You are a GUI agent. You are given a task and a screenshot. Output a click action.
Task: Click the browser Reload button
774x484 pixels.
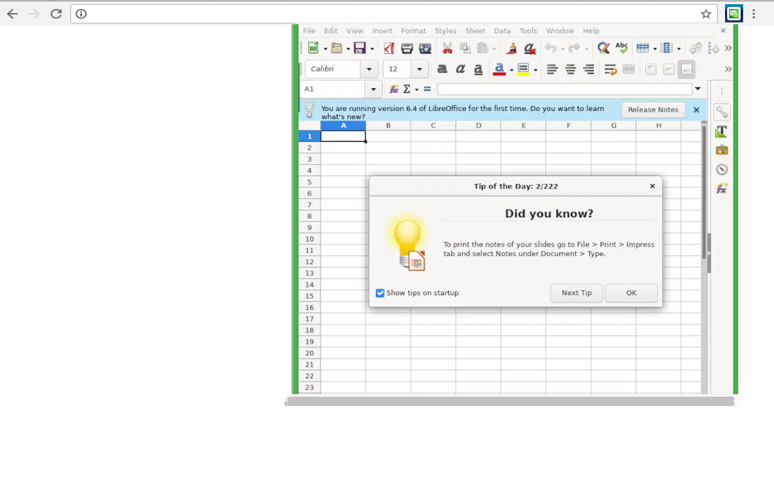click(x=56, y=14)
